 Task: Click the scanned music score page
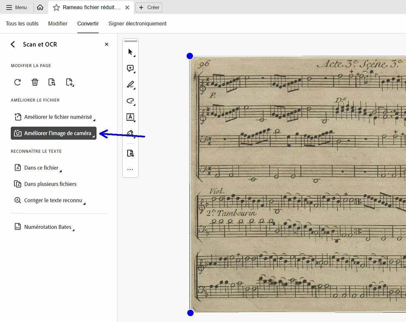coord(298,184)
